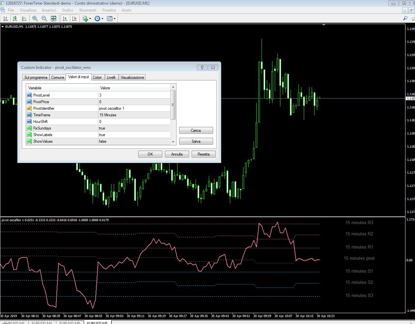Switch to line chart display
This screenshot has width=415, height=324.
(x=24, y=19)
